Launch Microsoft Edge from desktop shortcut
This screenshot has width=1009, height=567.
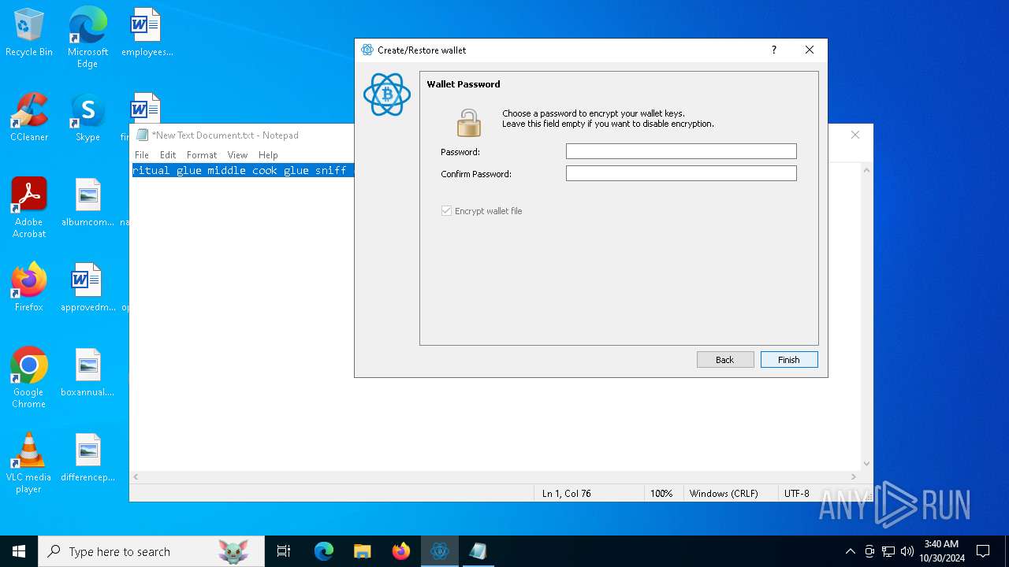tap(87, 37)
